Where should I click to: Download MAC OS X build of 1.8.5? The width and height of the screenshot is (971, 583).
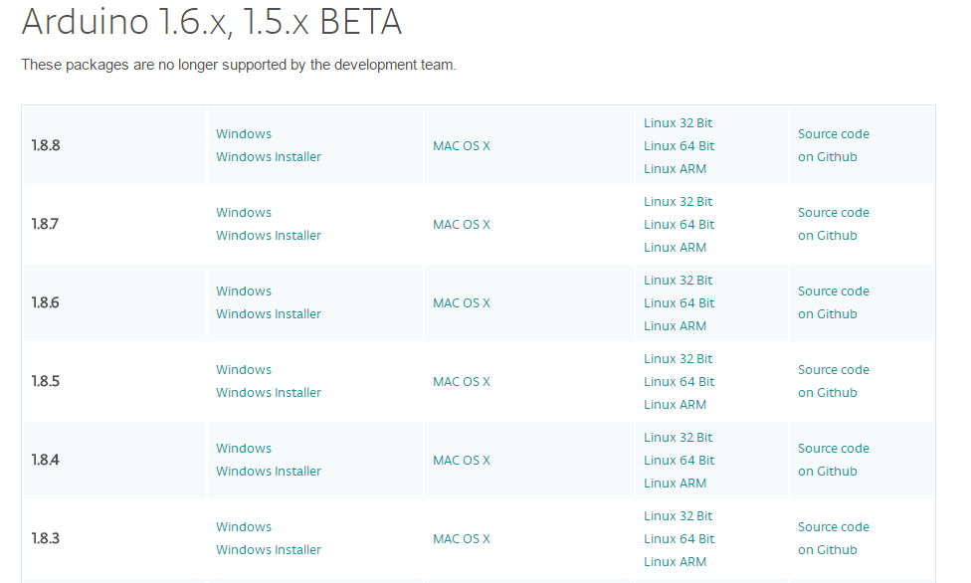pos(462,382)
